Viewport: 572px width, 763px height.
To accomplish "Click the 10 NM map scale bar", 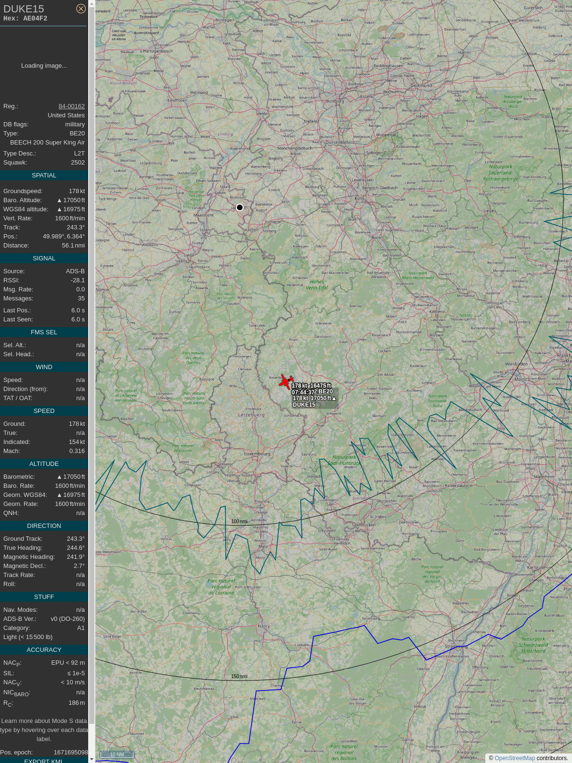I will click(x=116, y=754).
